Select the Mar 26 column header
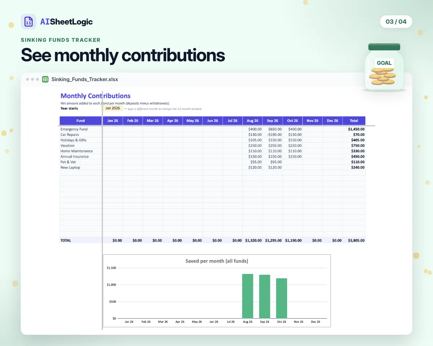Viewport: 433px width, 346px height. 153,121
